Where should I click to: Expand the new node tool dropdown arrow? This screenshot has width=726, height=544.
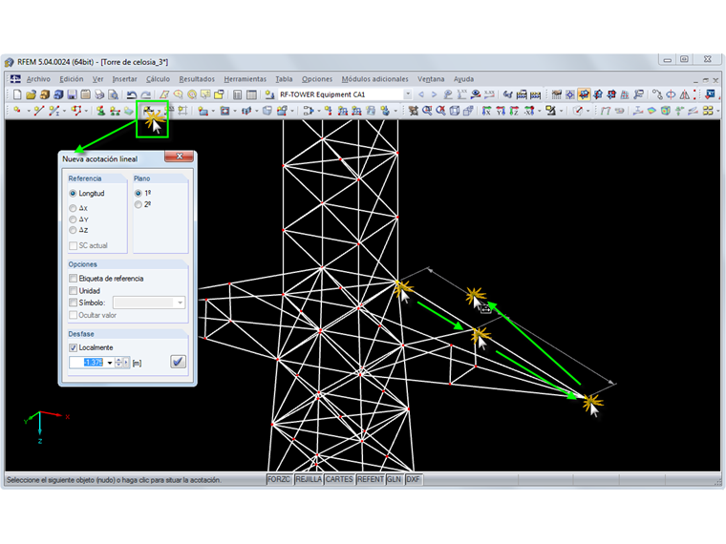coord(28,111)
